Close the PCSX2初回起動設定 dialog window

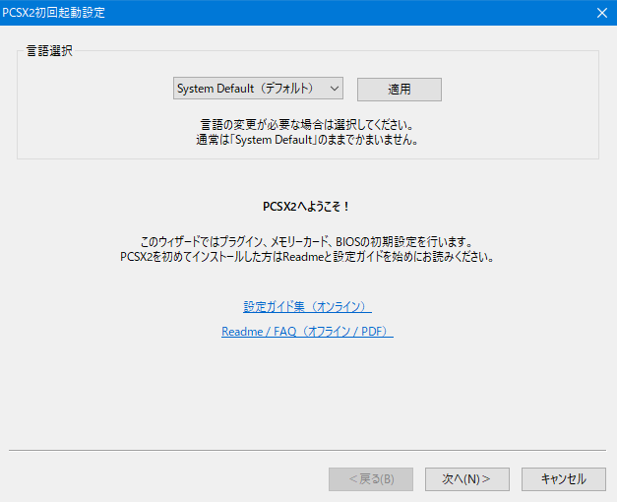click(601, 13)
